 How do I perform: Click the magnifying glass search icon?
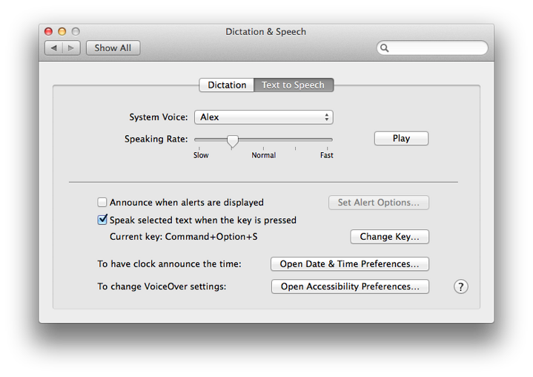(x=385, y=48)
